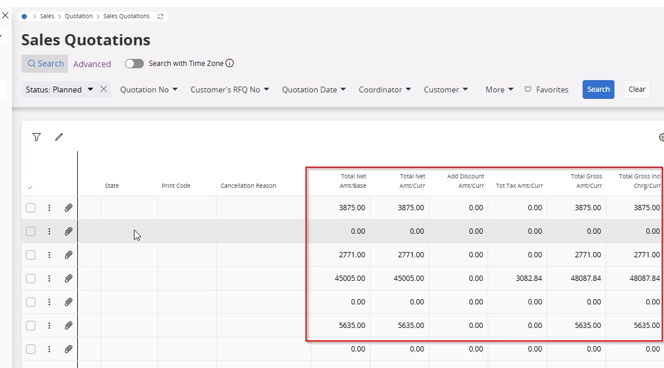This screenshot has width=664, height=368.
Task: Click the blue Search button
Action: pyautogui.click(x=598, y=89)
